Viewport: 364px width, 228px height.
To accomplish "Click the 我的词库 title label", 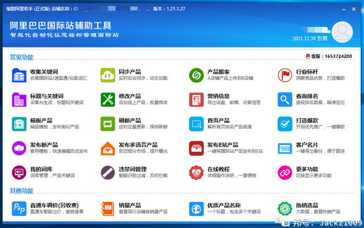I will pyautogui.click(x=41, y=169).
